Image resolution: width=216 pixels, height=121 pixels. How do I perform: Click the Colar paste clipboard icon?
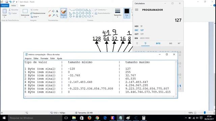click(x=4, y=11)
